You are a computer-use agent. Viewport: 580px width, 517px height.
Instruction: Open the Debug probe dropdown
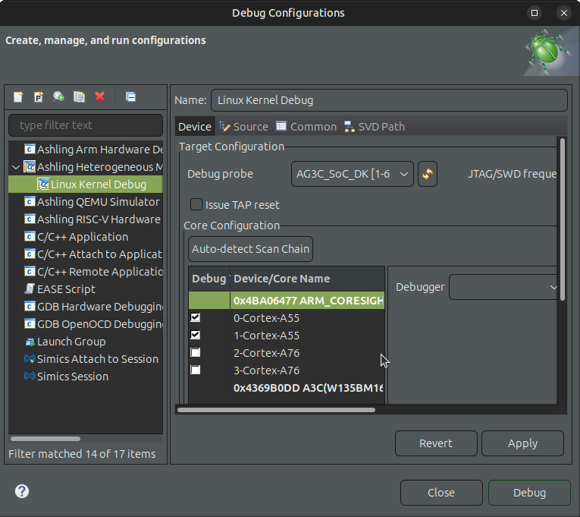353,174
